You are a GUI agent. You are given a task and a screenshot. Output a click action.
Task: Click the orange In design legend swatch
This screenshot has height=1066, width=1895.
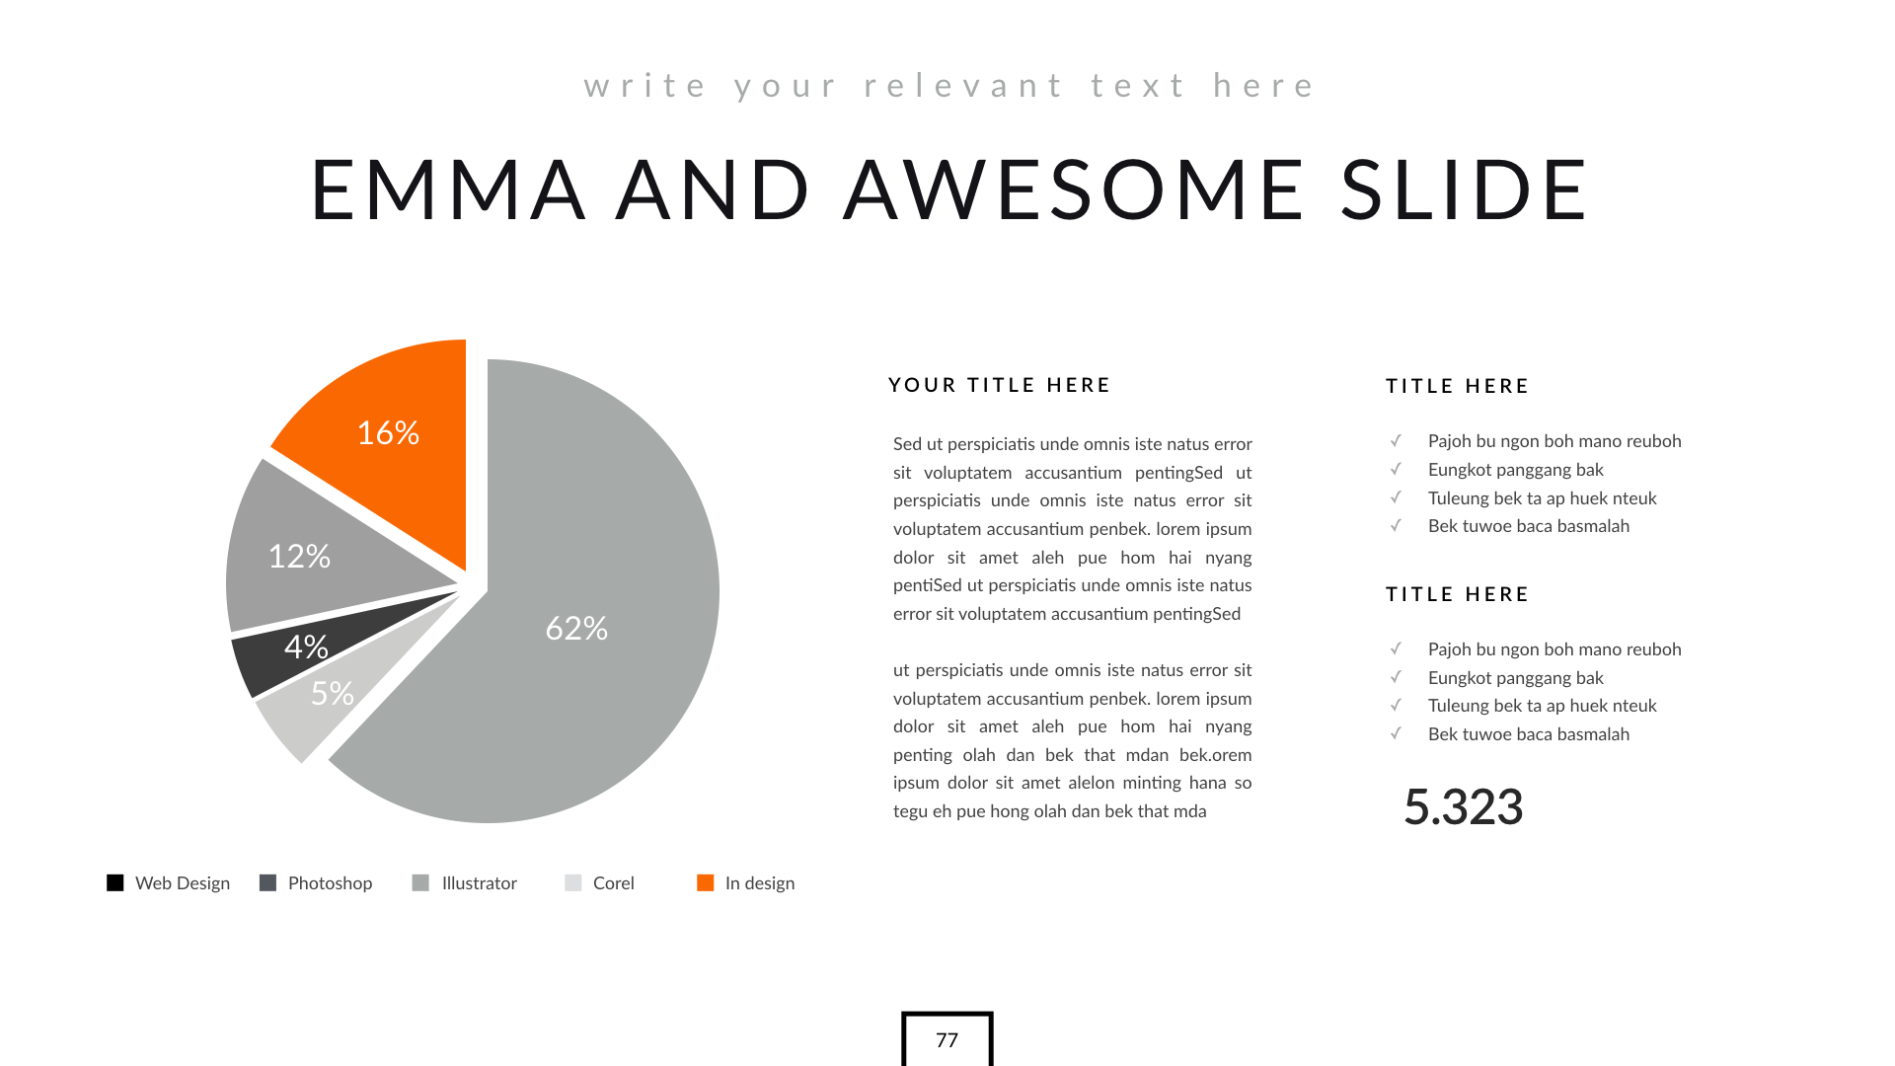coord(705,882)
